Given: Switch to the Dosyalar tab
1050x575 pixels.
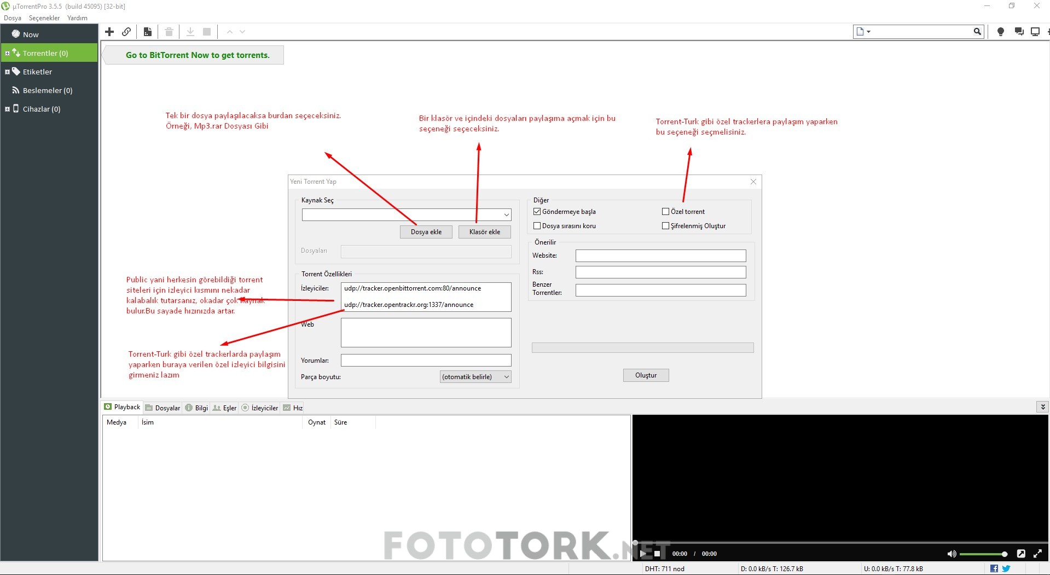Looking at the screenshot, I should (163, 408).
